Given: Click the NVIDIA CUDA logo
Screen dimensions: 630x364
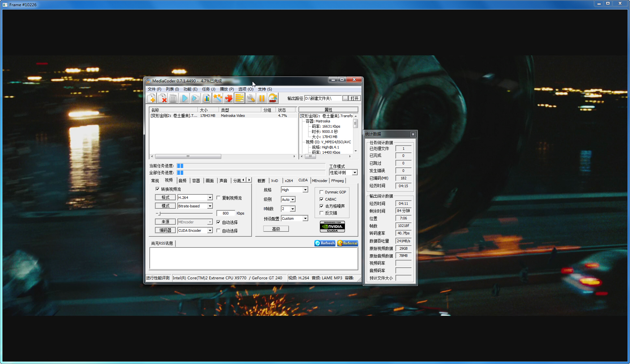Looking at the screenshot, I should click(332, 227).
